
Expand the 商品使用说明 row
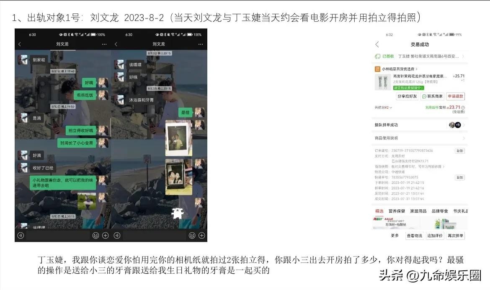coord(419,138)
